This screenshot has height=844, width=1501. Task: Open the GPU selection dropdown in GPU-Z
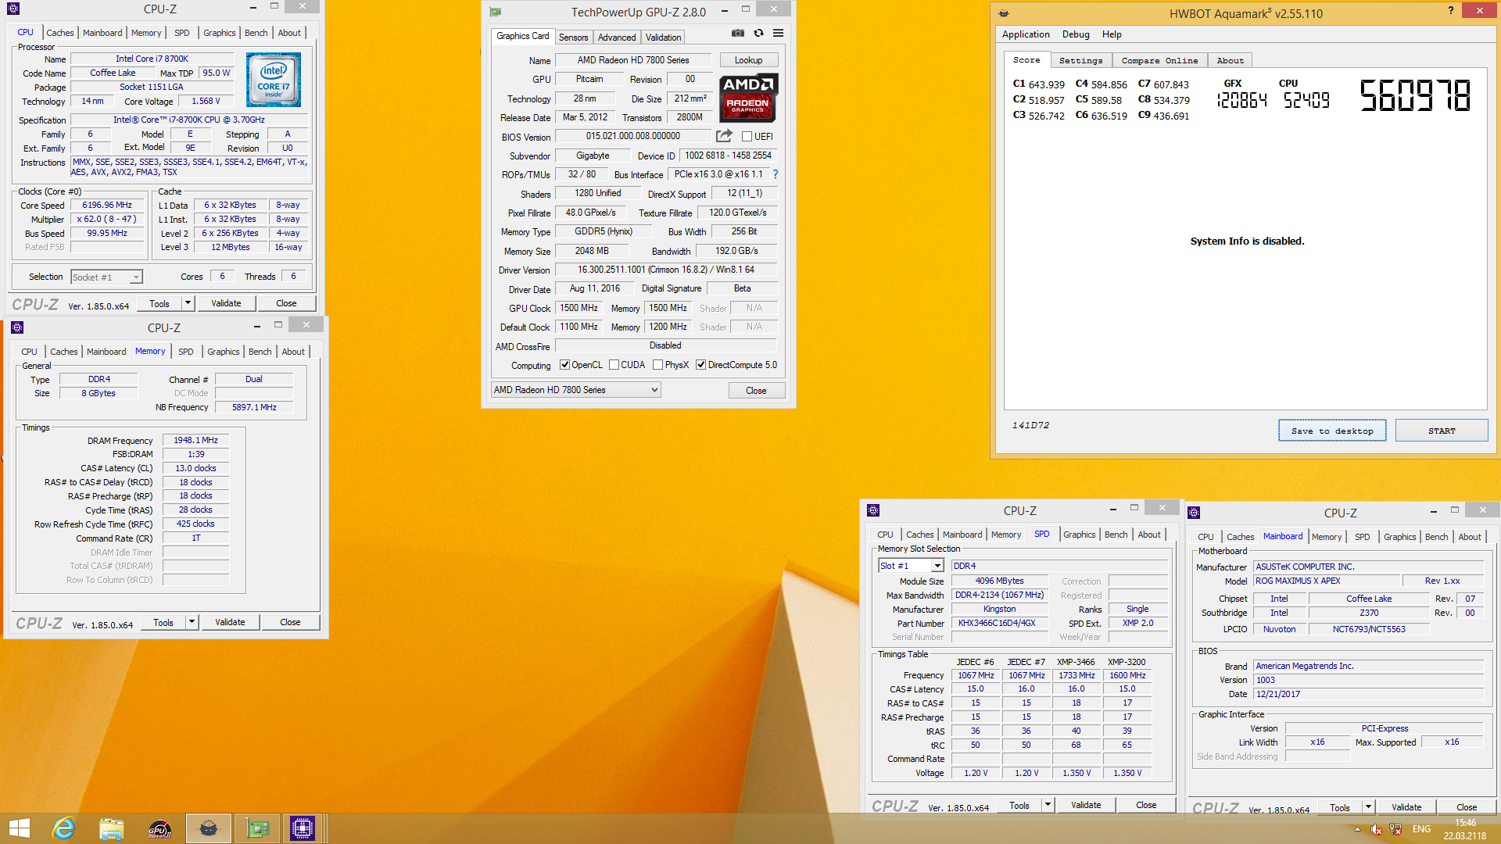tap(575, 390)
